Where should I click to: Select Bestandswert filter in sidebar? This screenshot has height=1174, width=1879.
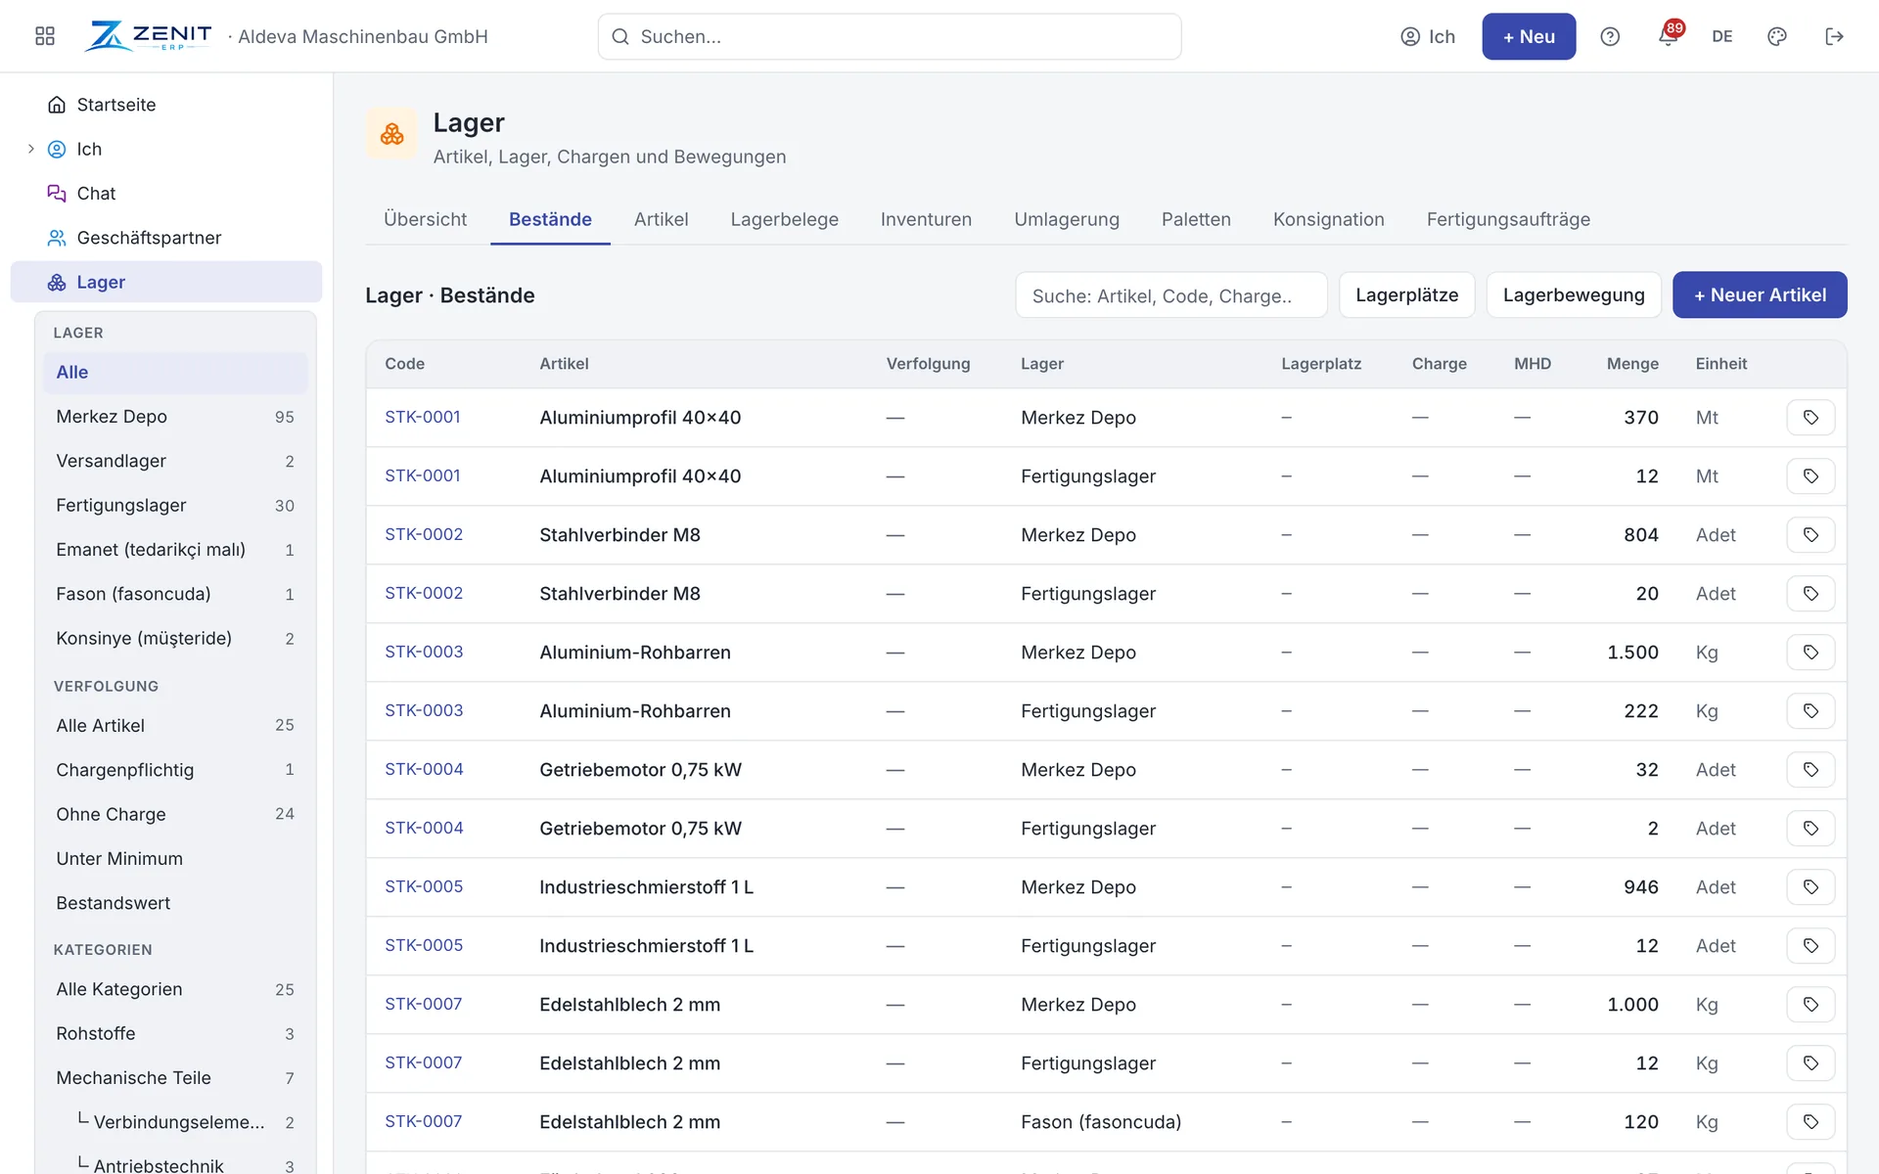pyautogui.click(x=175, y=903)
